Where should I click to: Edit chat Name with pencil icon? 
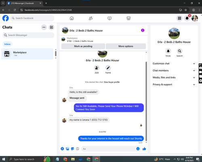108,68
